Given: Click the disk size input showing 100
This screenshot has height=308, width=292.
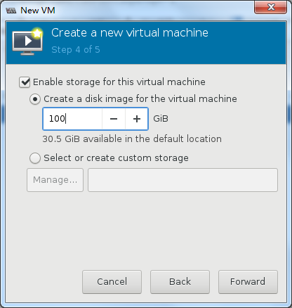Looking at the screenshot, I should (72, 119).
